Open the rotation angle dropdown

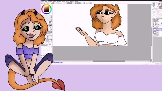(76, 3)
